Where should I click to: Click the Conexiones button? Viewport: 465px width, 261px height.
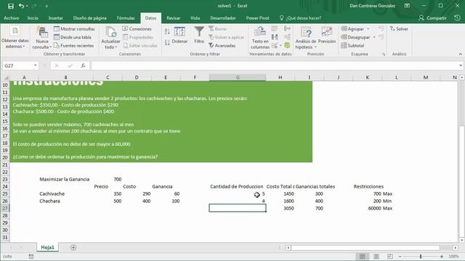137,29
